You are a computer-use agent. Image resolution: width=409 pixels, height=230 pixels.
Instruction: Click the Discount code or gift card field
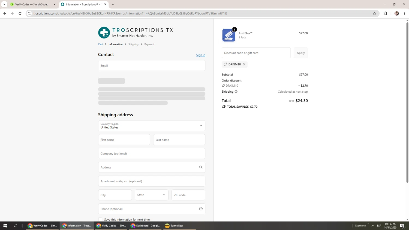point(256,53)
